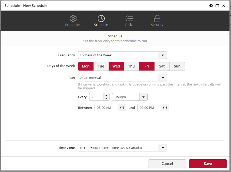Save the new schedule
This screenshot has height=172, width=231.
click(208, 163)
